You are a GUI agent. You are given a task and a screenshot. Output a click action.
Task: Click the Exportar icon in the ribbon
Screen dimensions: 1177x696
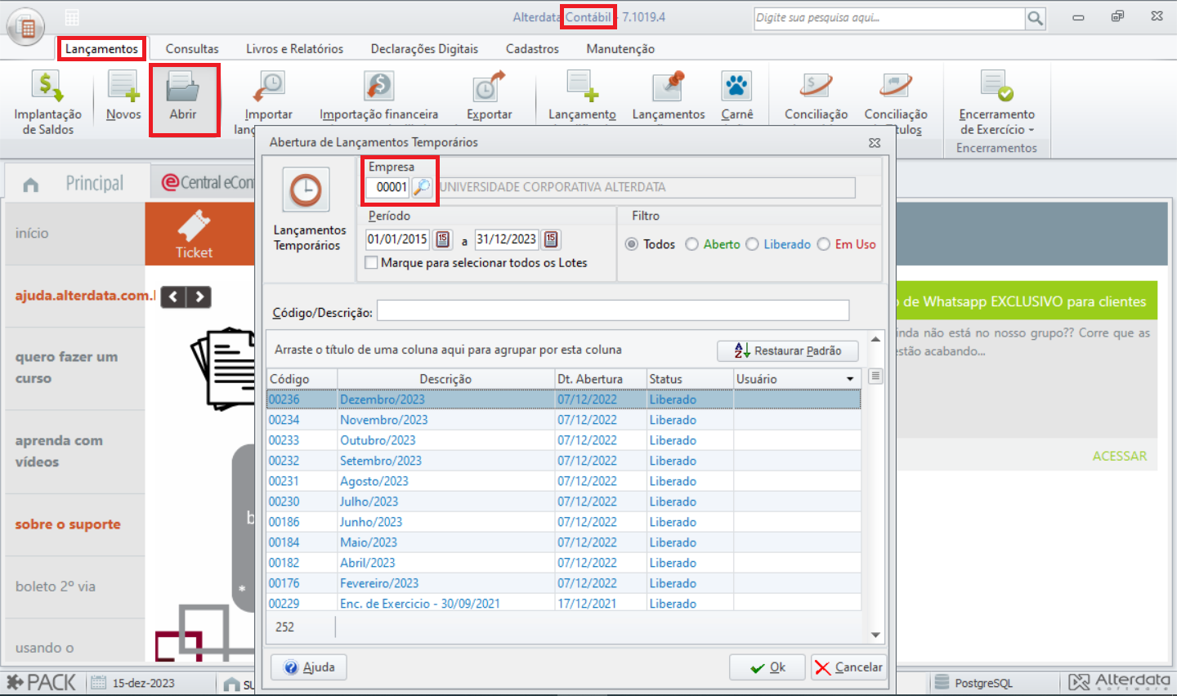pyautogui.click(x=489, y=86)
